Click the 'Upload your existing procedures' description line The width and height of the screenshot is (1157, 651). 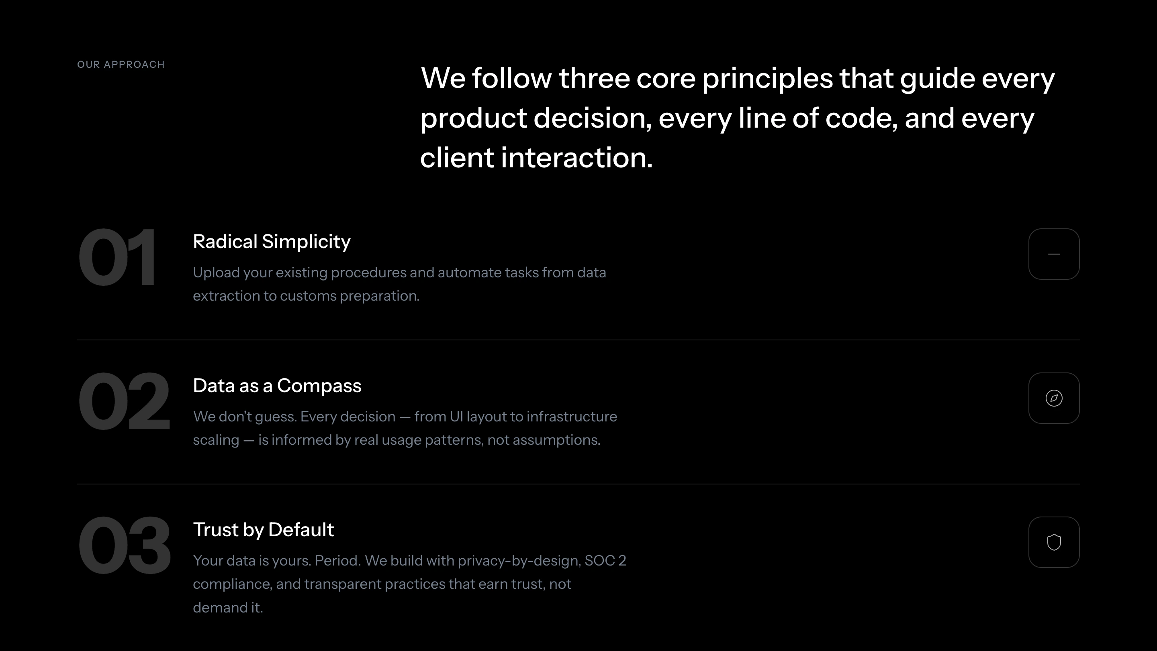pos(399,273)
